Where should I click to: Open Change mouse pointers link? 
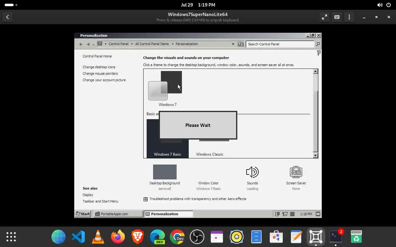tap(100, 73)
